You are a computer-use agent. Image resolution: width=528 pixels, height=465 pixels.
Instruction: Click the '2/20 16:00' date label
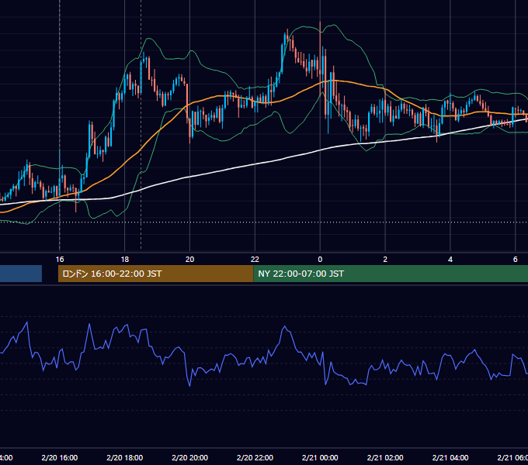tap(60, 458)
